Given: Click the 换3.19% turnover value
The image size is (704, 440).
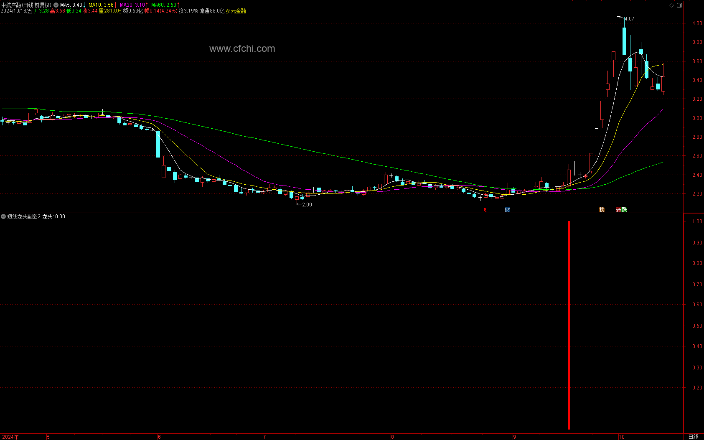Looking at the screenshot, I should 188,11.
